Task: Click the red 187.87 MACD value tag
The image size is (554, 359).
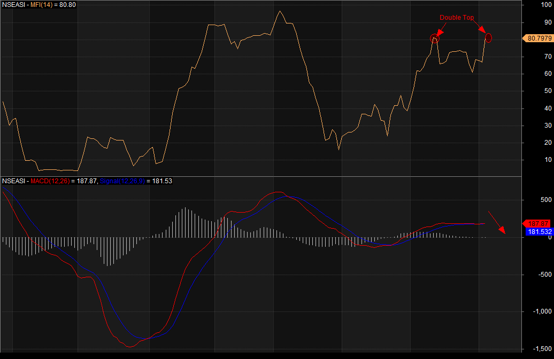Action: click(536, 223)
